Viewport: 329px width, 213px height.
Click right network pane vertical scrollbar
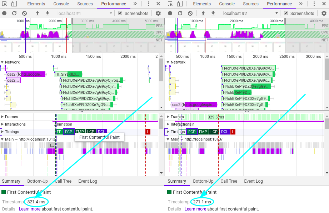point(327,69)
